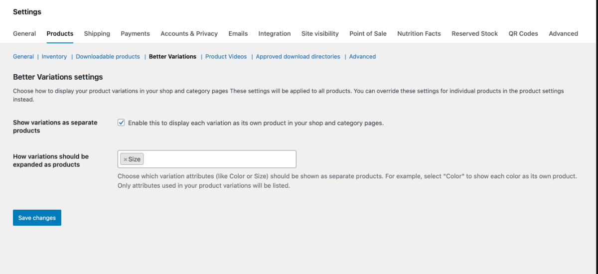Open Approved download directories link
Image resolution: width=598 pixels, height=274 pixels.
298,56
